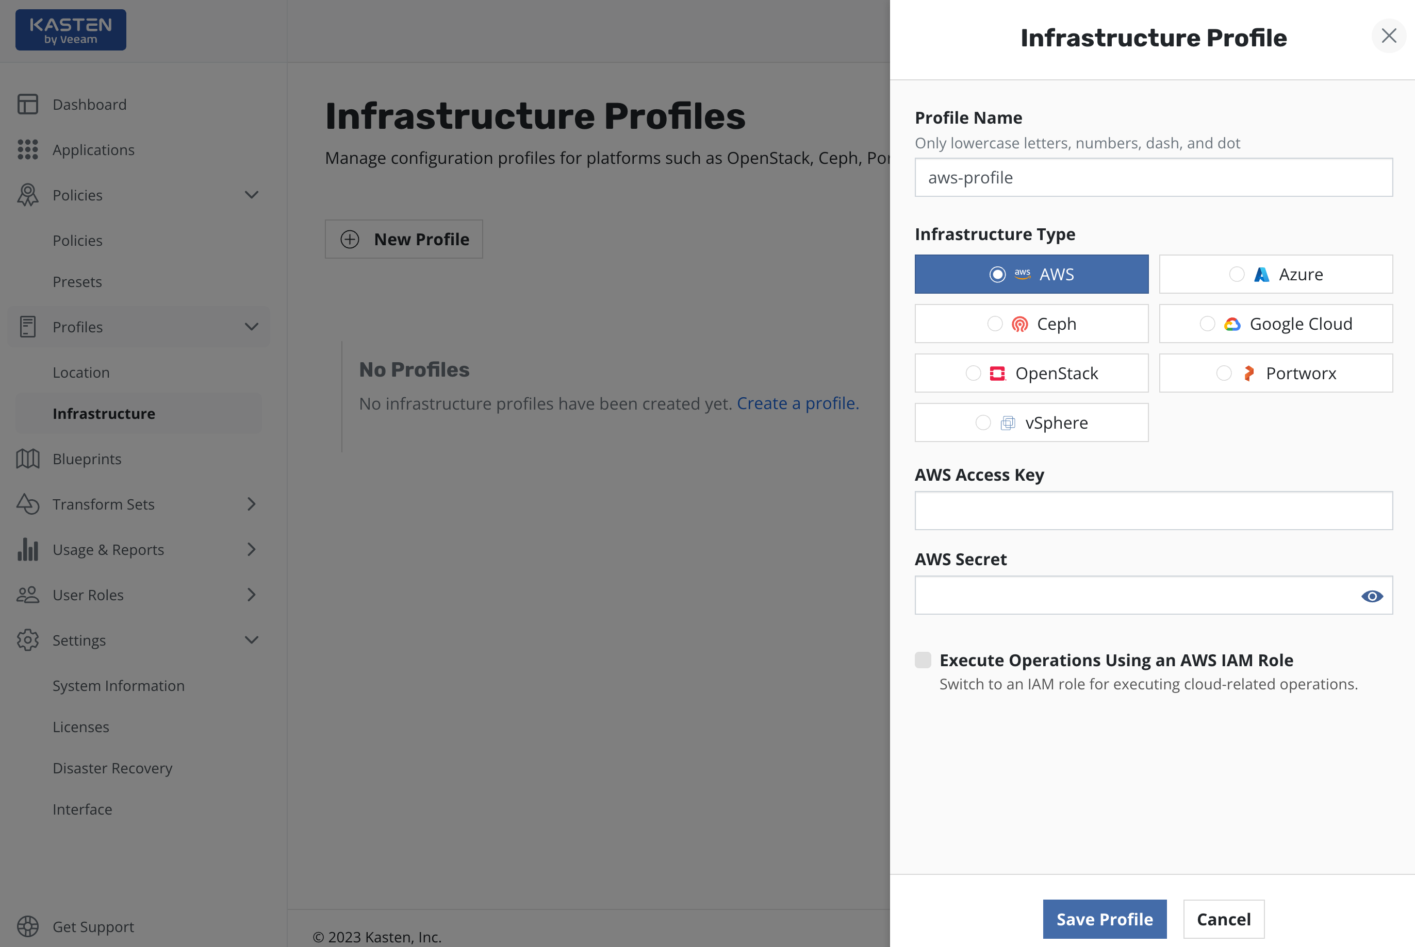Expand the Transform Sets submenu
The image size is (1415, 947).
click(252, 504)
